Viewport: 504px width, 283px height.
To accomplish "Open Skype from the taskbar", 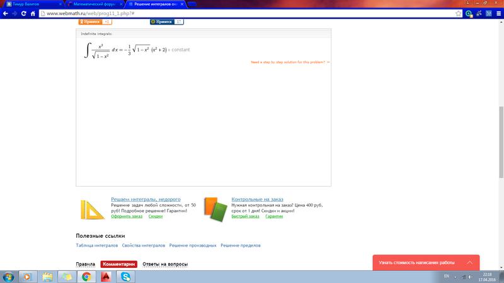I will (125, 277).
